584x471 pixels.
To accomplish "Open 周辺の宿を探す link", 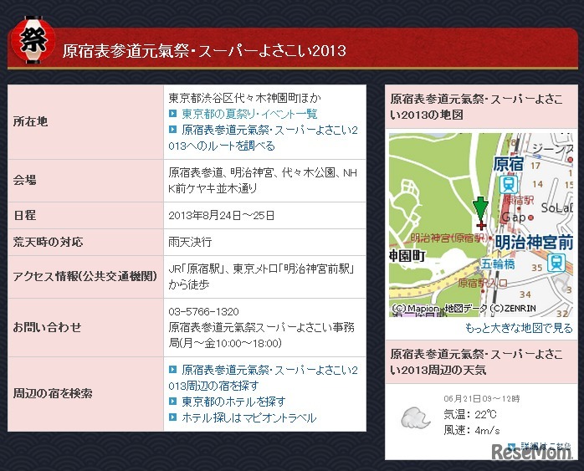I will pyautogui.click(x=263, y=377).
